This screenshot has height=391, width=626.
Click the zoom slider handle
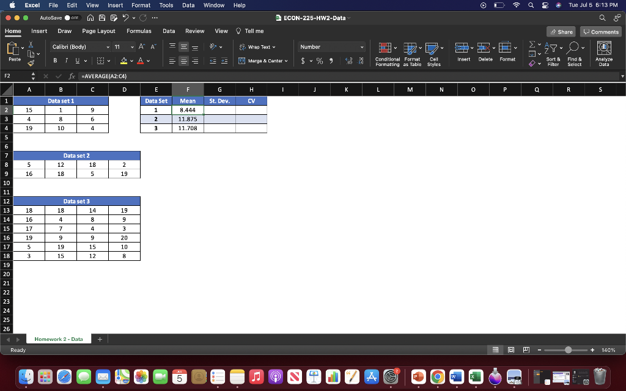point(568,350)
